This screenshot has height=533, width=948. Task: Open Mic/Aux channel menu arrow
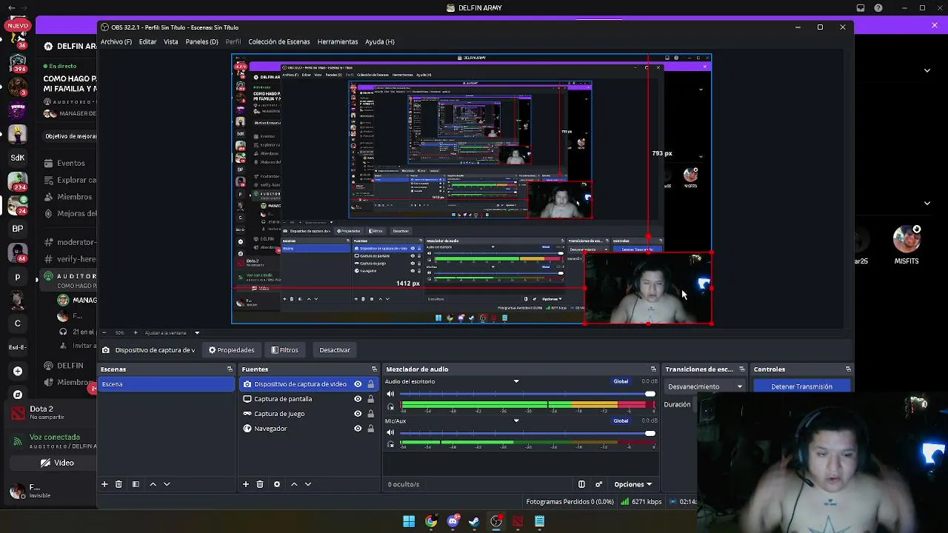click(x=516, y=420)
